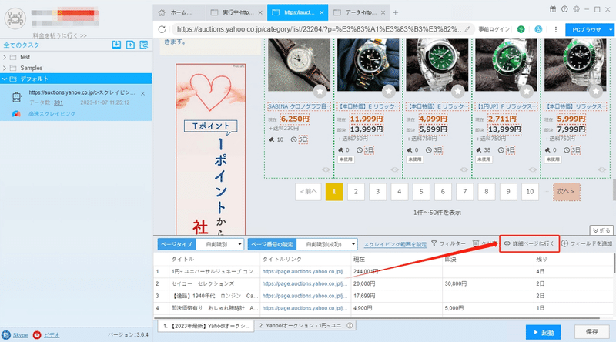Click the robot icon of the yahoo task
The width and height of the screenshot is (616, 342).
click(16, 97)
